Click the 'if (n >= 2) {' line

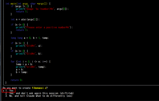19,51
